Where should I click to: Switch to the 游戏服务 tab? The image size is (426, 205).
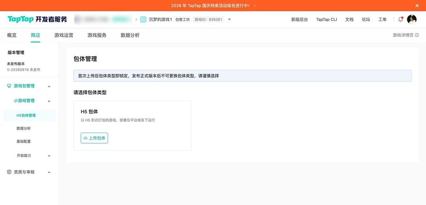tap(97, 35)
